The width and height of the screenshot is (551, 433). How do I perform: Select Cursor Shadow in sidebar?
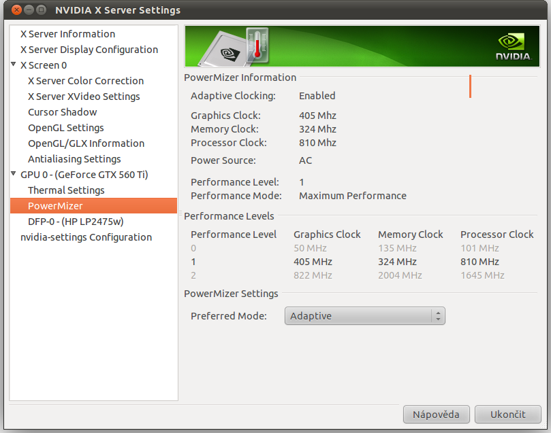click(63, 112)
